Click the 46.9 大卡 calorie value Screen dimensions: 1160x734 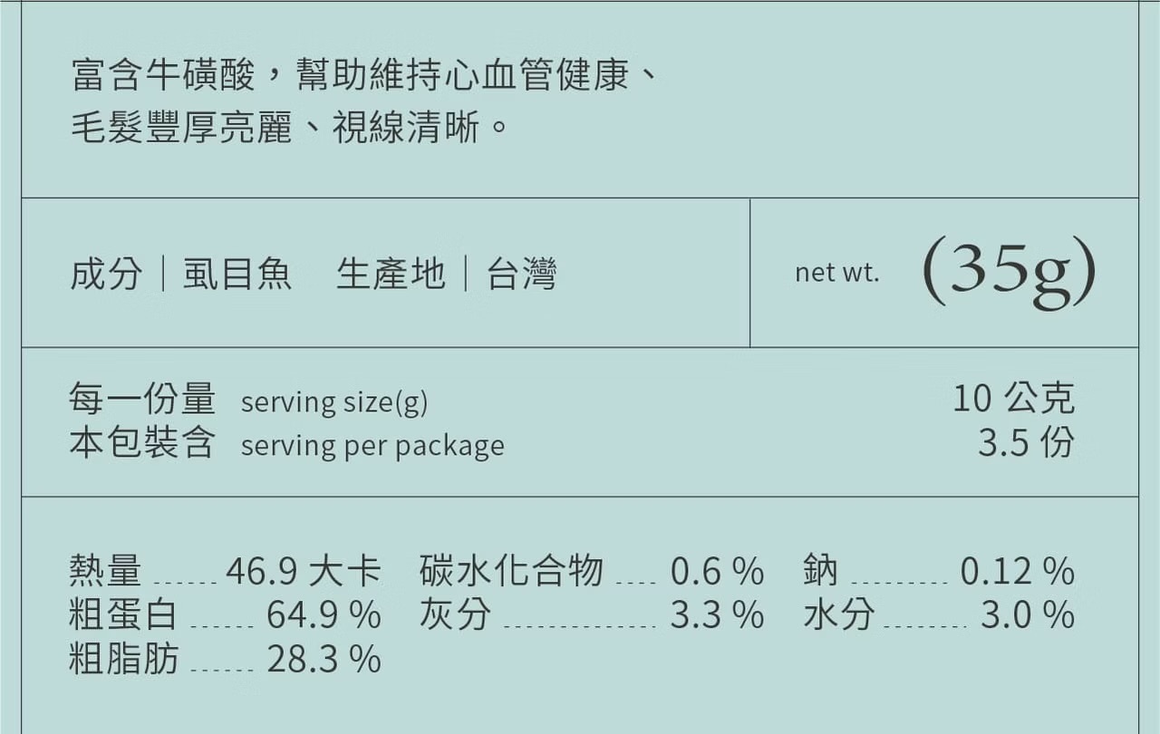coord(303,572)
